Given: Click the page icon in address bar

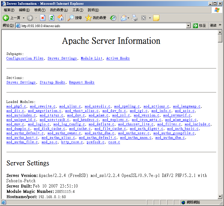Looking at the screenshot, I should pos(18,26).
